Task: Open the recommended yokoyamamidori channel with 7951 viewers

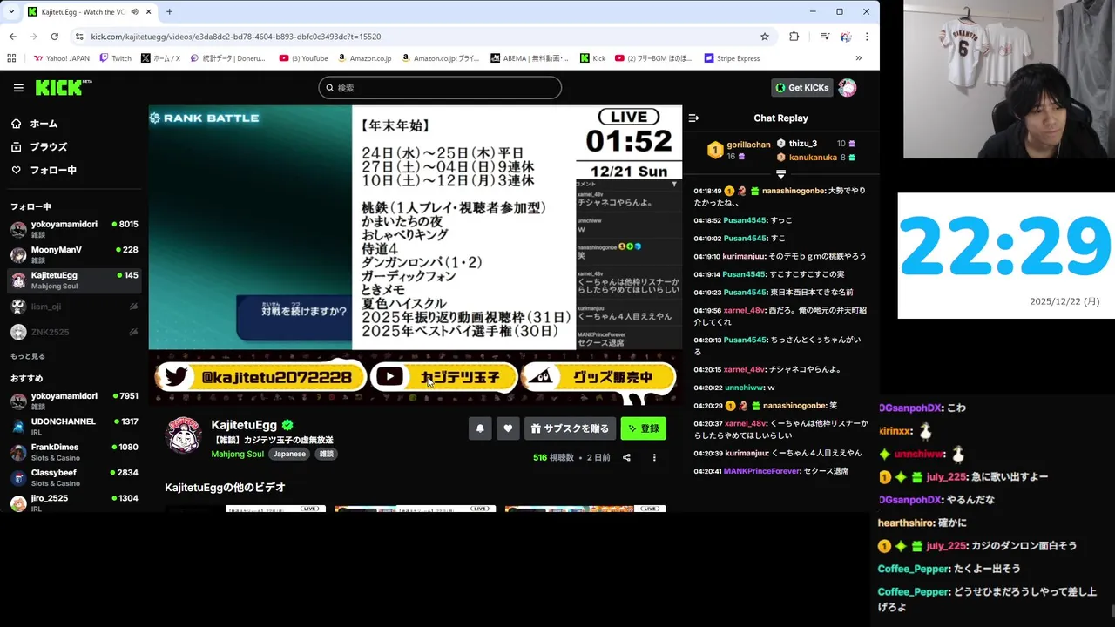Action: [74, 401]
